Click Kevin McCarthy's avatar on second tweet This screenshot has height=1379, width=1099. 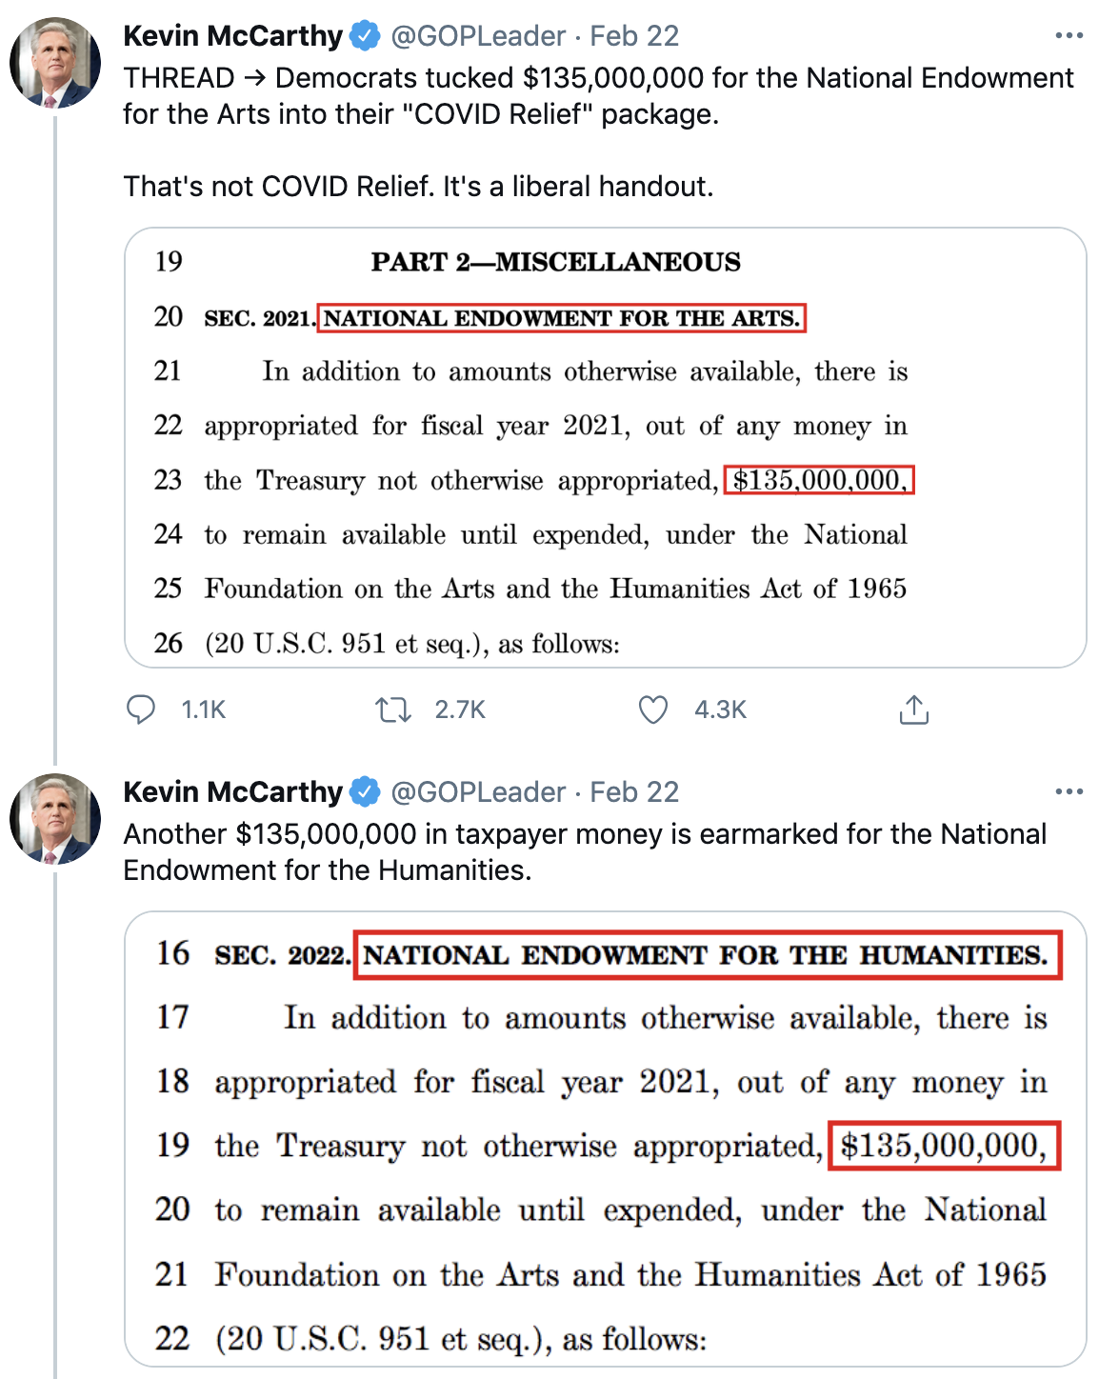pos(55,819)
